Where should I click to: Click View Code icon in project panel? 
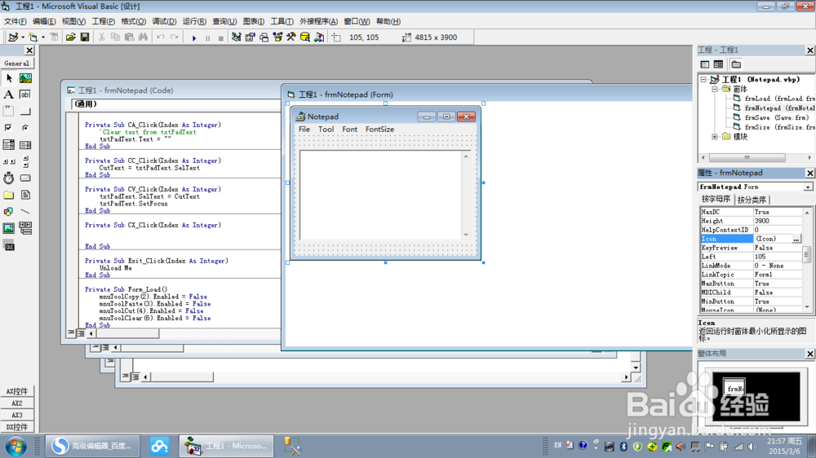pos(705,64)
